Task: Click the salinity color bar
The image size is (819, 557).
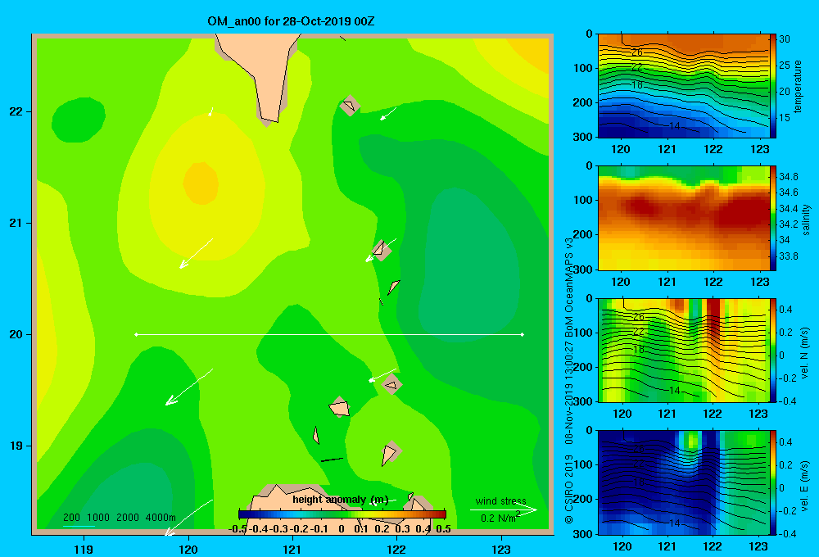Action: pyautogui.click(x=773, y=219)
